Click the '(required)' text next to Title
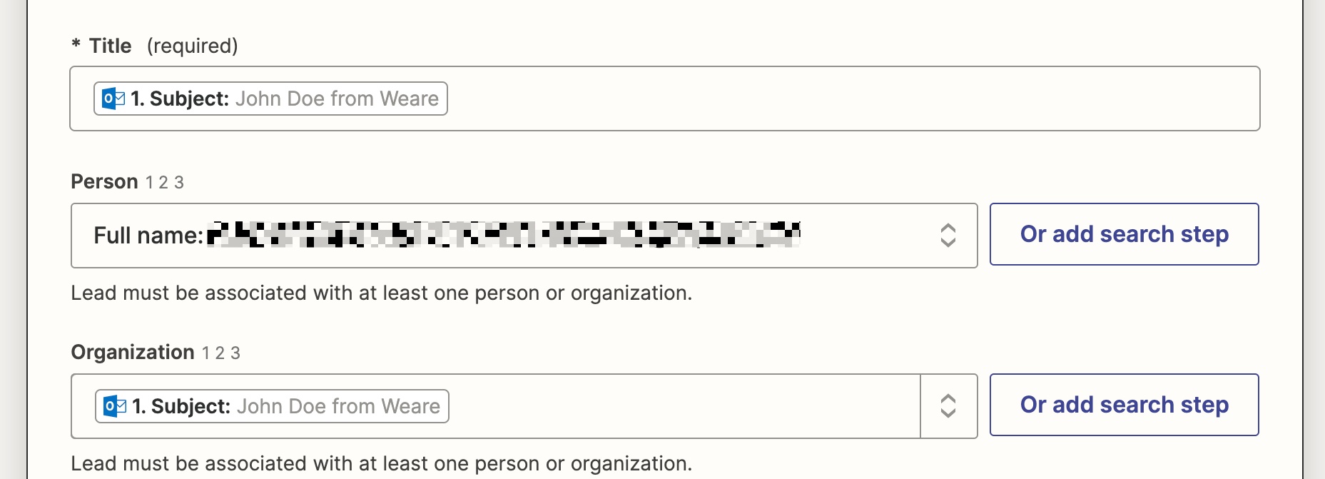The height and width of the screenshot is (479, 1325). 193,46
